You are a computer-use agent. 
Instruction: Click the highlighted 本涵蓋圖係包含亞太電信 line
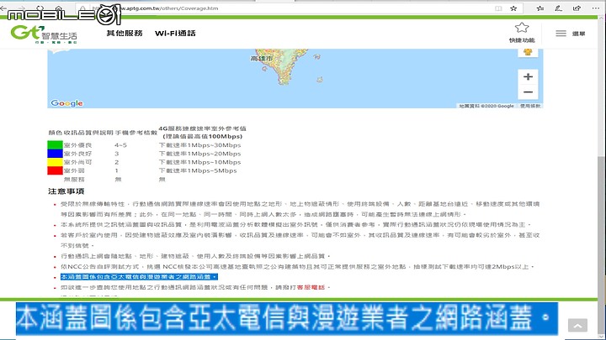click(139, 277)
